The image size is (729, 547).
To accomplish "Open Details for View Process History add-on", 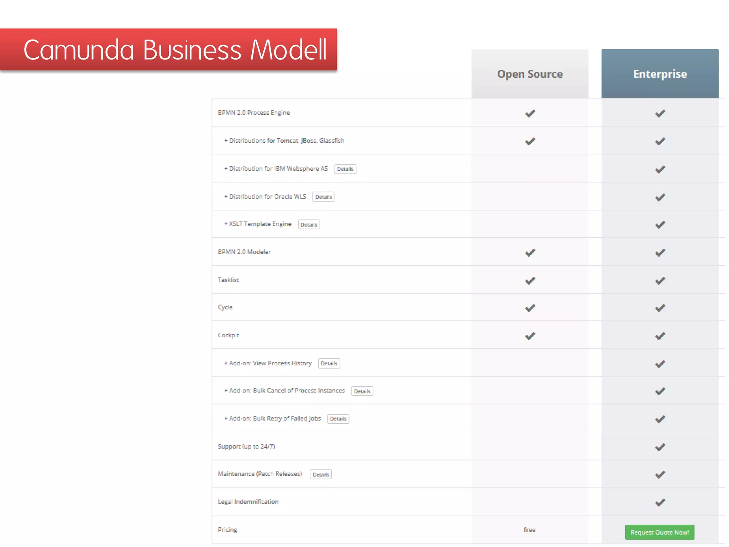I will click(329, 363).
